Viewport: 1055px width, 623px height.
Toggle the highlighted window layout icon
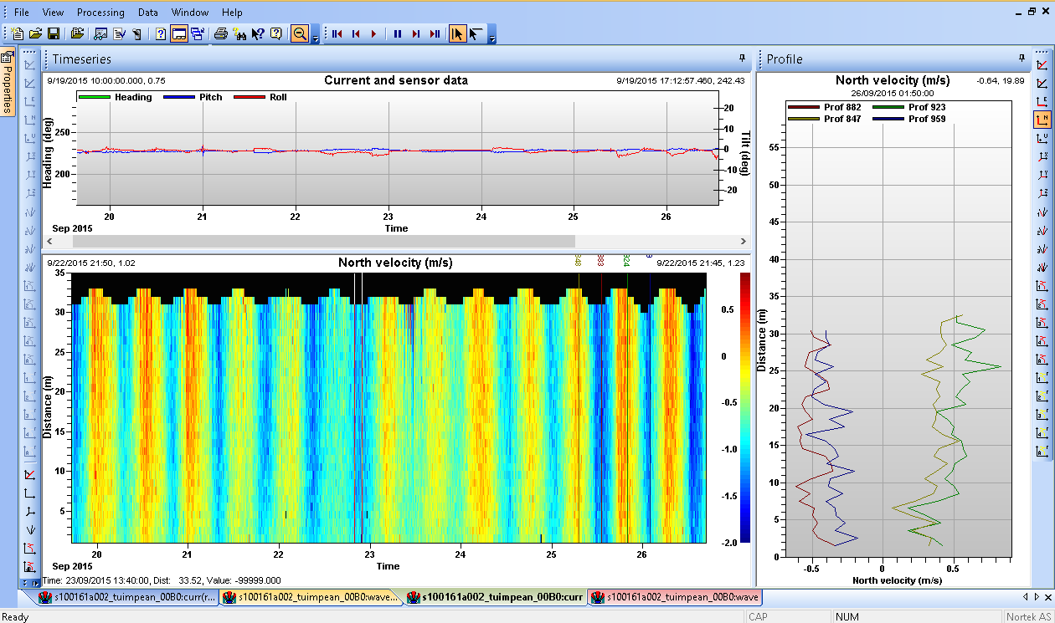tap(178, 33)
